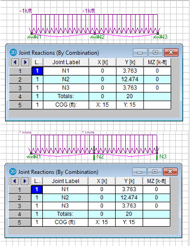Close the lower Joint Reactions window
191x246 pixels.
coord(170,172)
